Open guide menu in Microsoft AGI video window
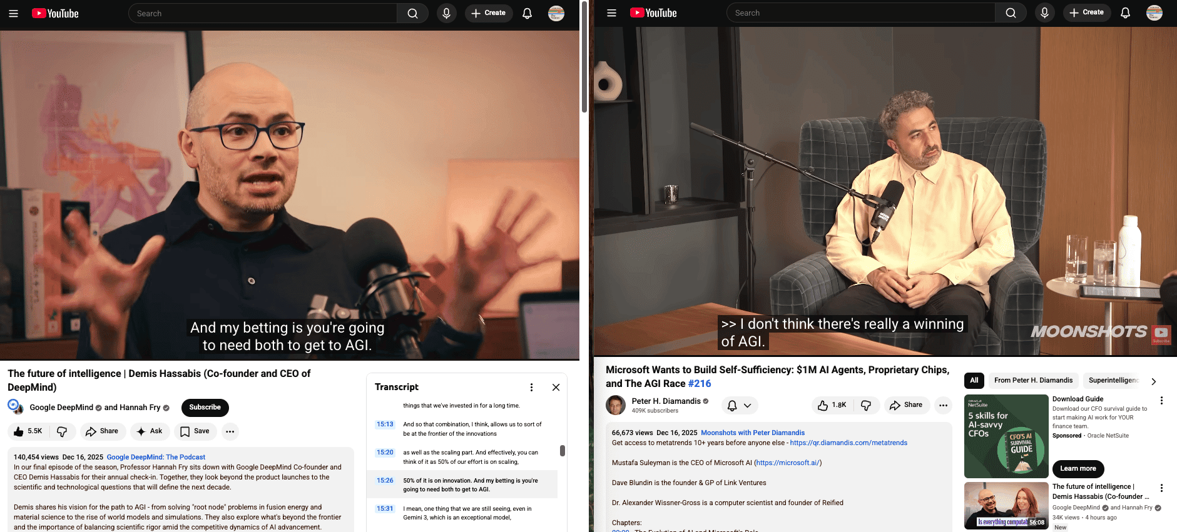The height and width of the screenshot is (532, 1177). pos(611,13)
